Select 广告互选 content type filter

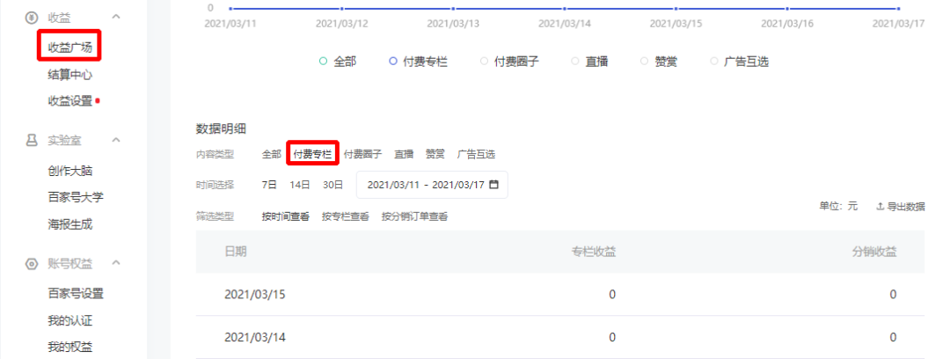(x=476, y=154)
